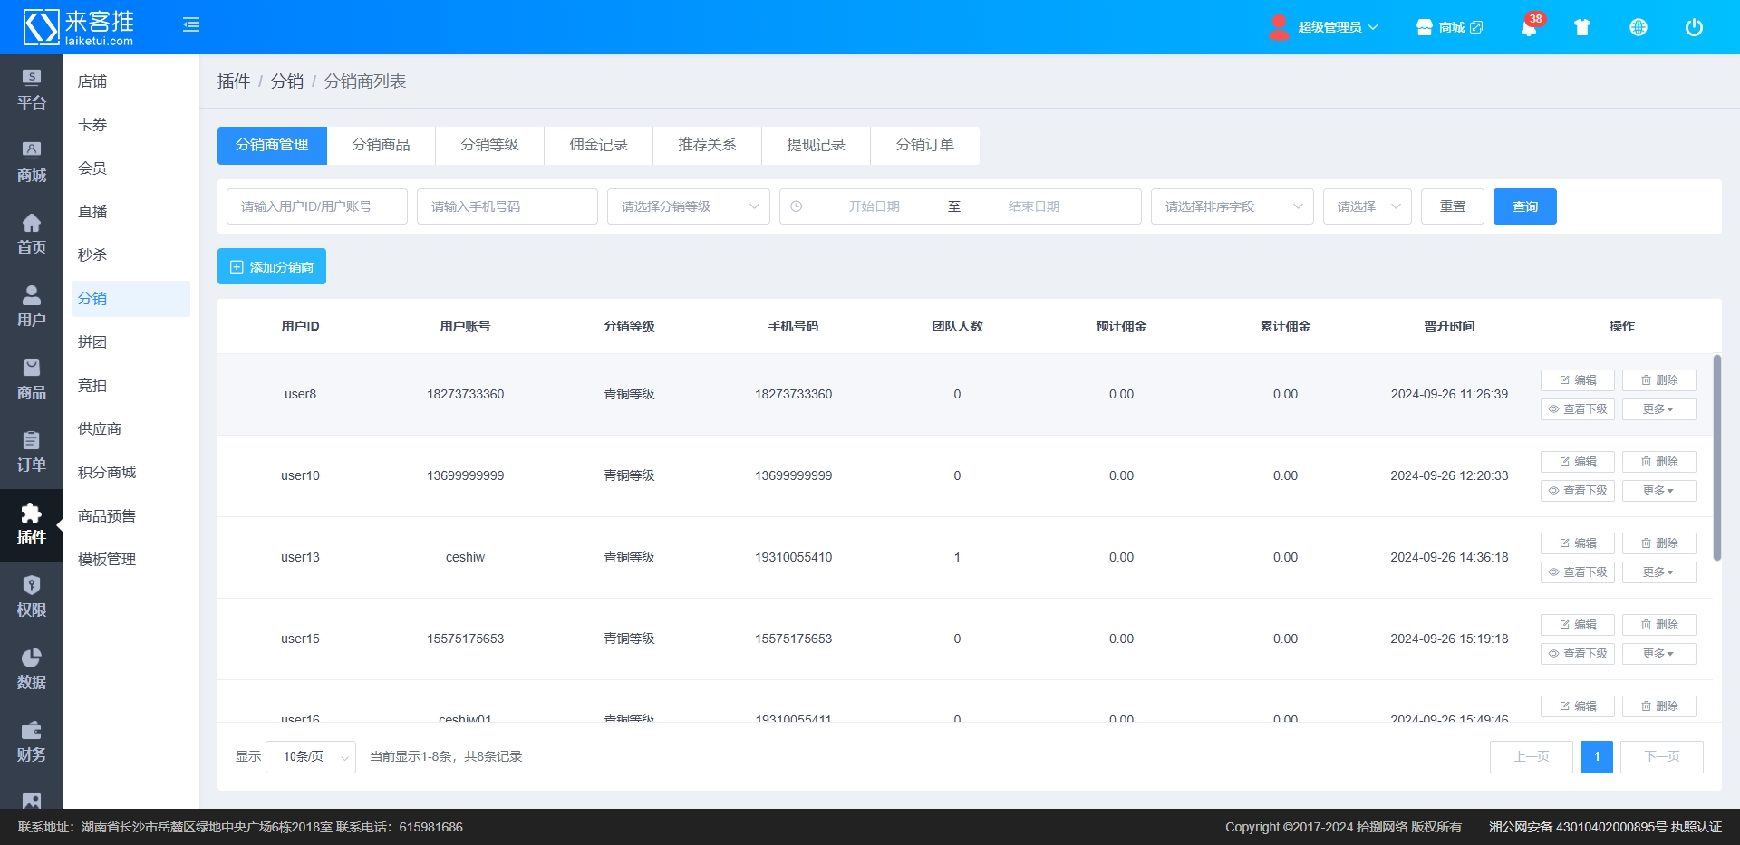This screenshot has height=845, width=1740.
Task: Go to 财务 wallet sidebar icon
Action: pyautogui.click(x=32, y=742)
